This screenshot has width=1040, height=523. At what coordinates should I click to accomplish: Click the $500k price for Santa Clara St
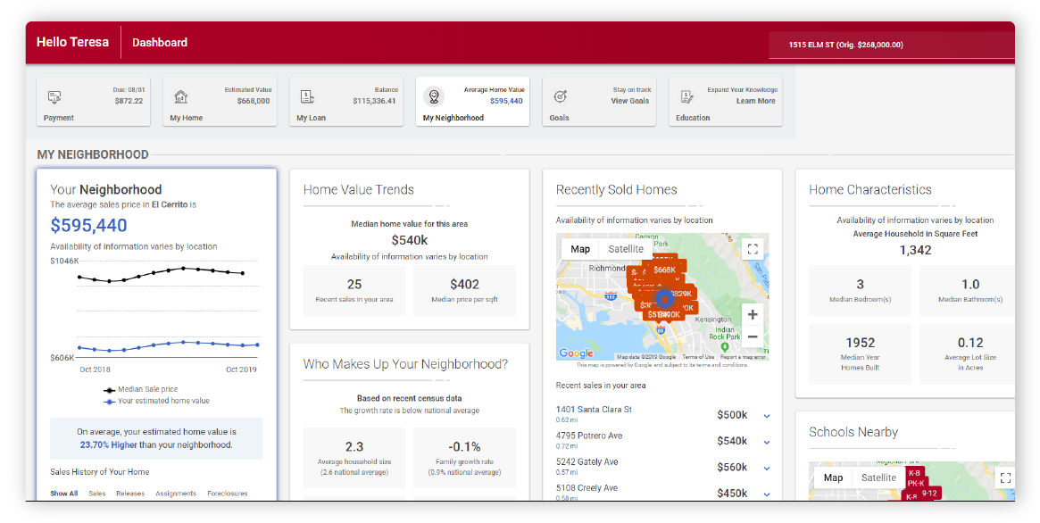[x=732, y=415]
